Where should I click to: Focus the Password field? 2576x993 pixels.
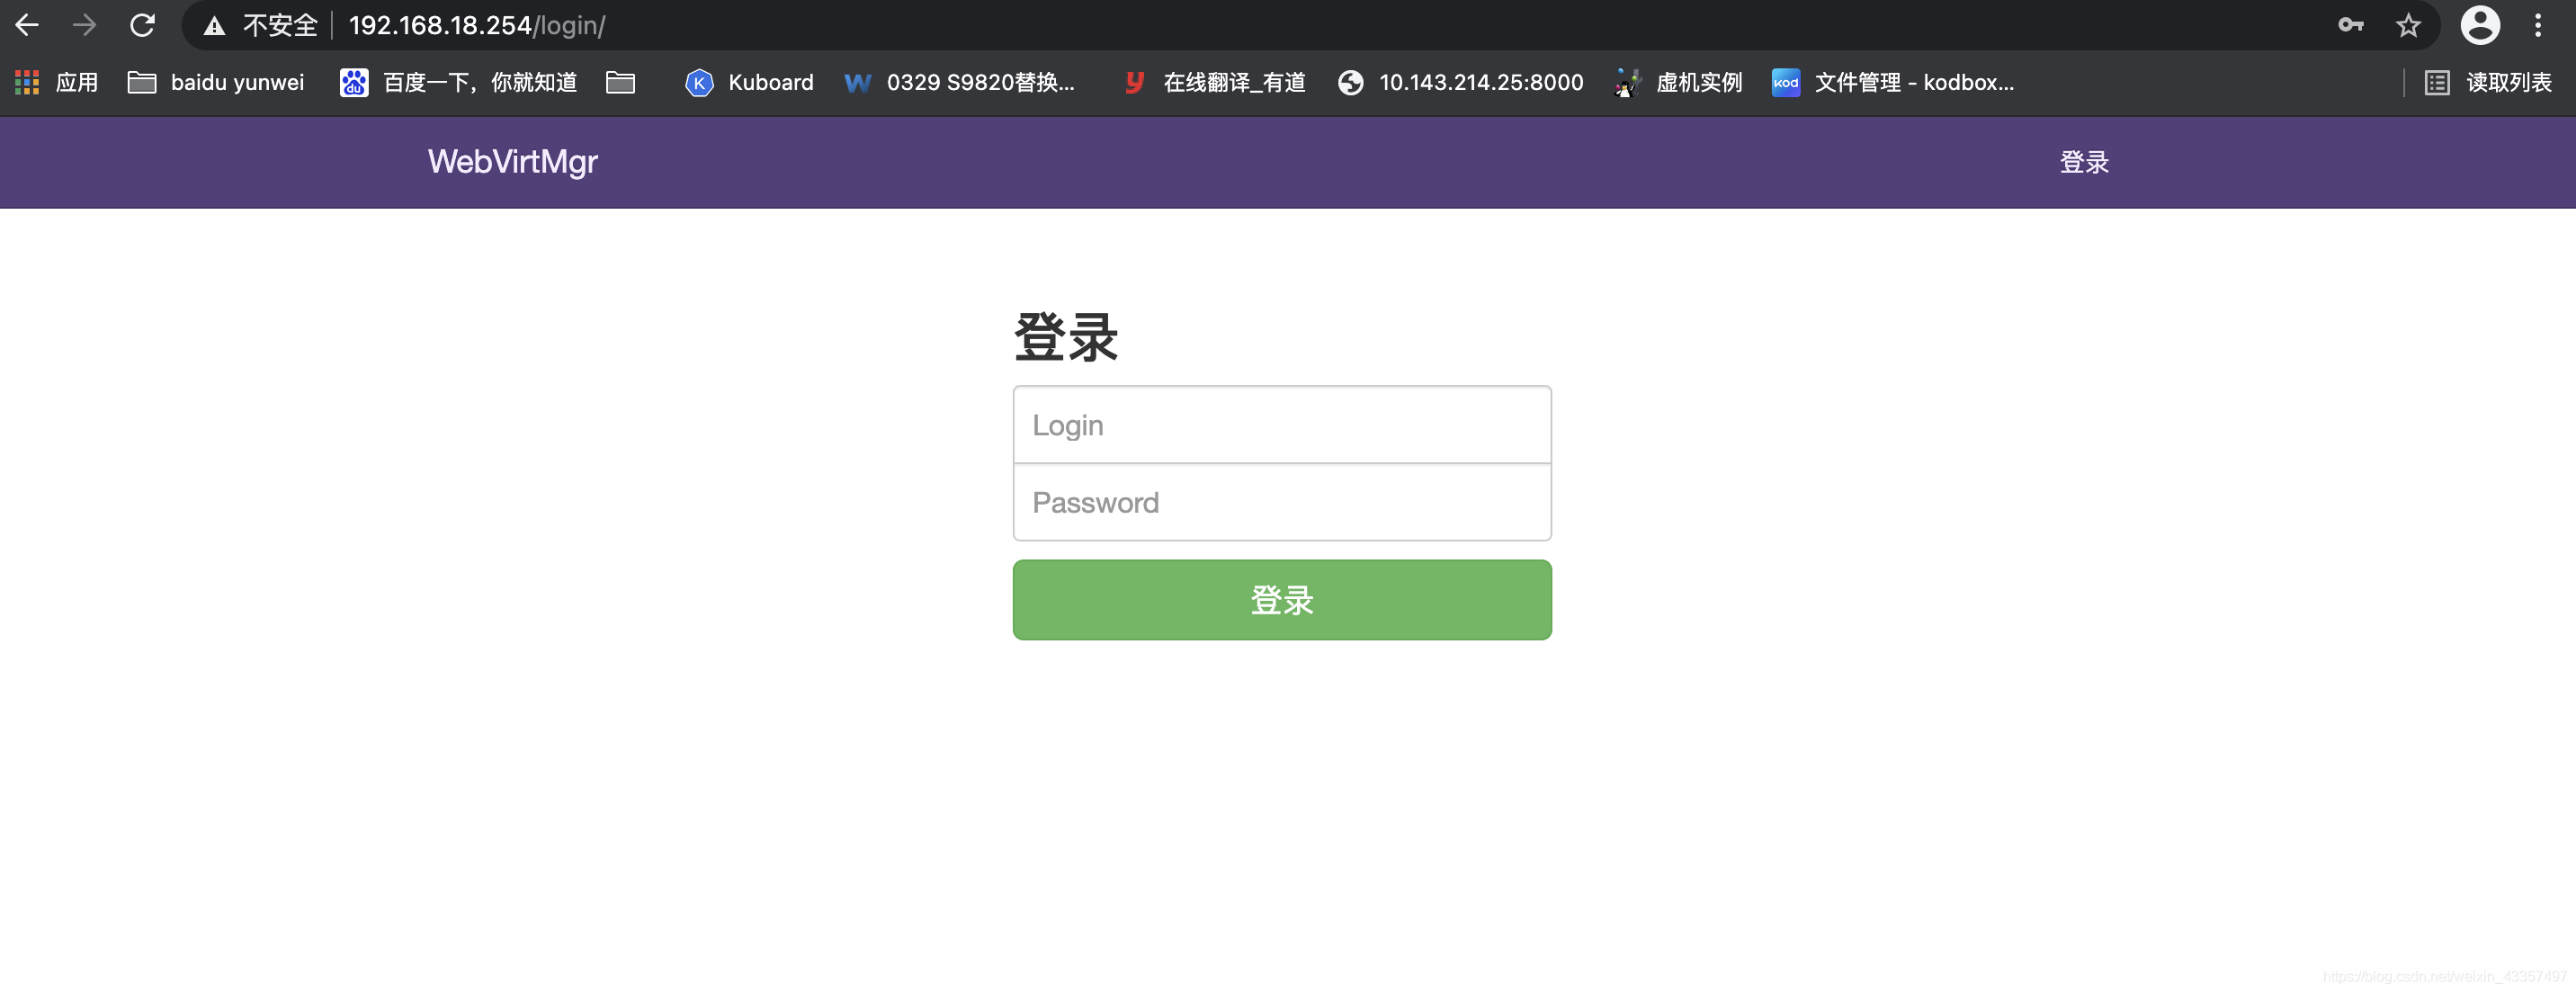click(x=1282, y=502)
